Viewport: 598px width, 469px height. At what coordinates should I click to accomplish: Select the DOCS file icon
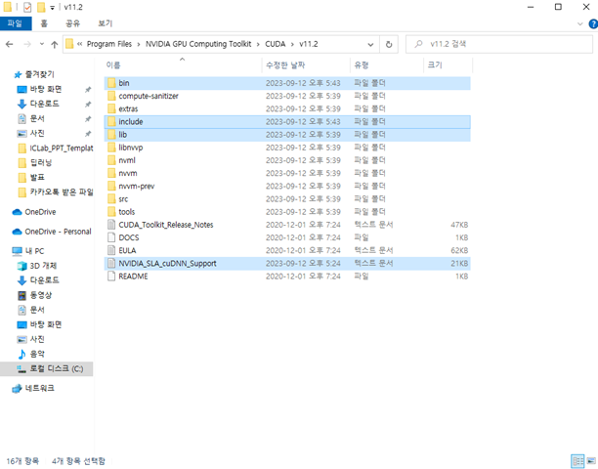pos(111,237)
